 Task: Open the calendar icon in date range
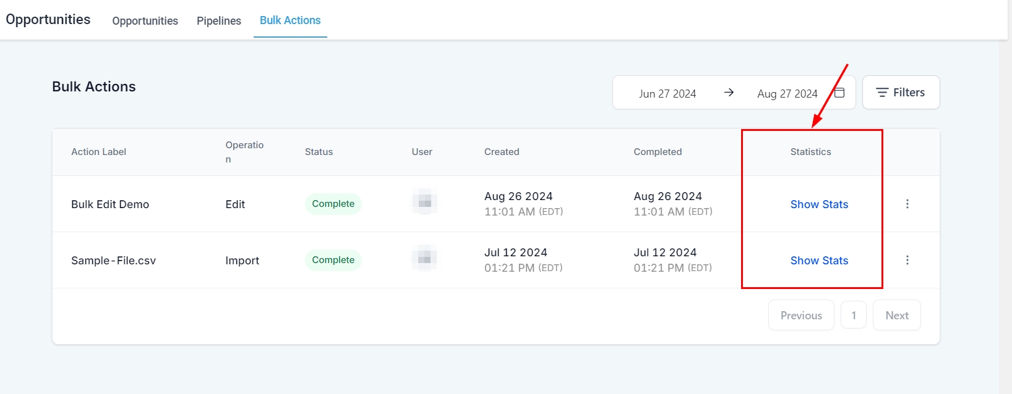pos(839,93)
